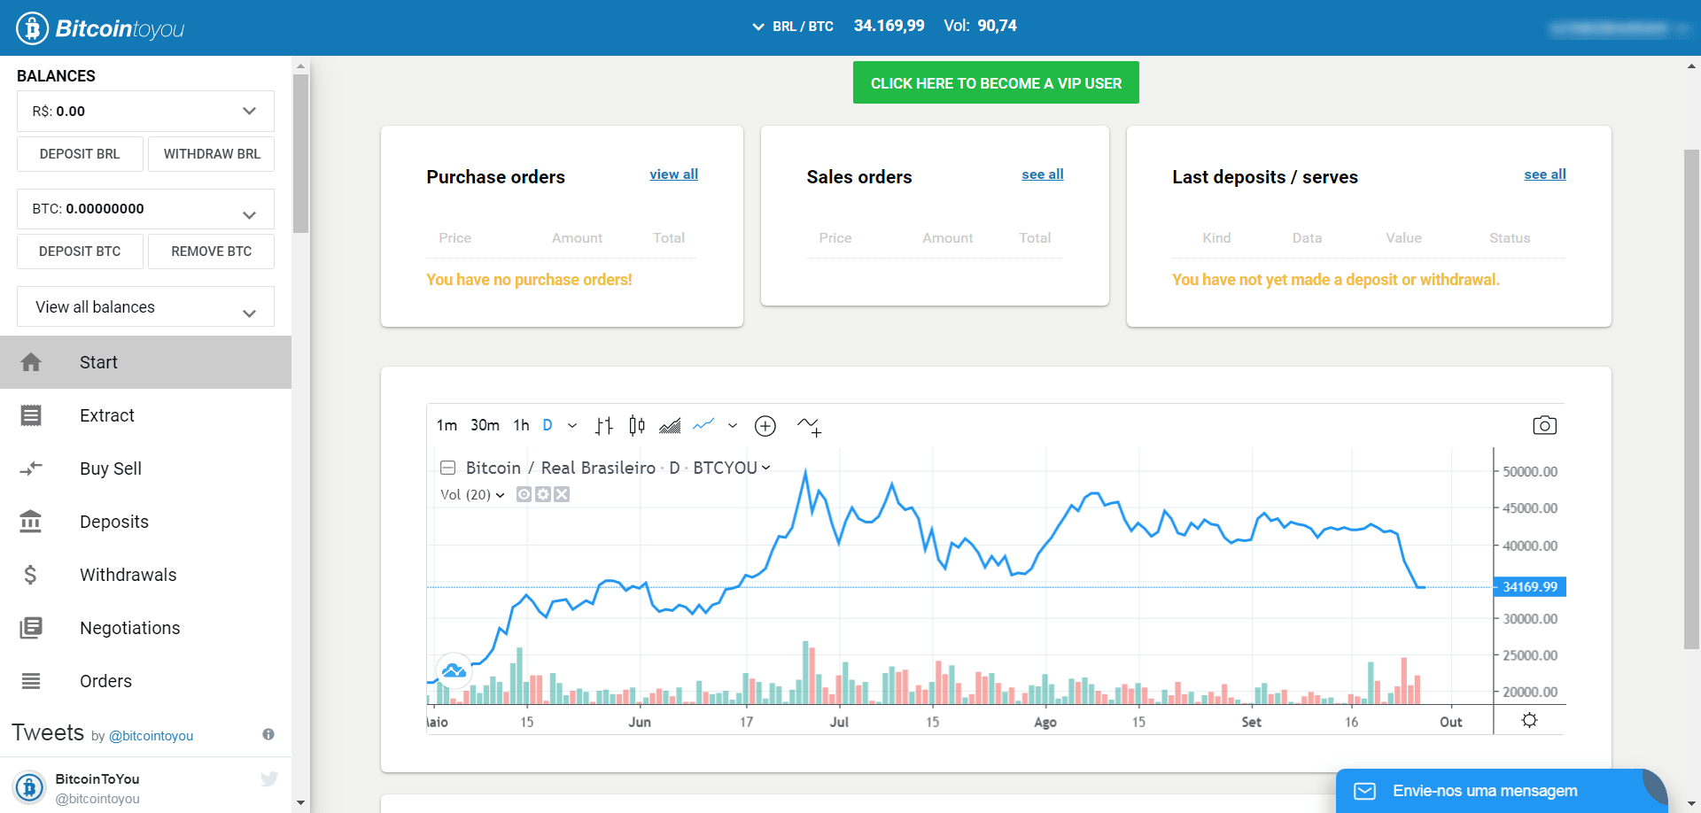The height and width of the screenshot is (813, 1701).
Task: Expand the BTCYOU symbol legend chevron
Action: [x=766, y=468]
